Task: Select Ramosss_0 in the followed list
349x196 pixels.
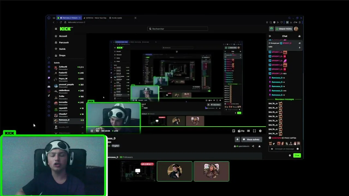Action: point(69,121)
